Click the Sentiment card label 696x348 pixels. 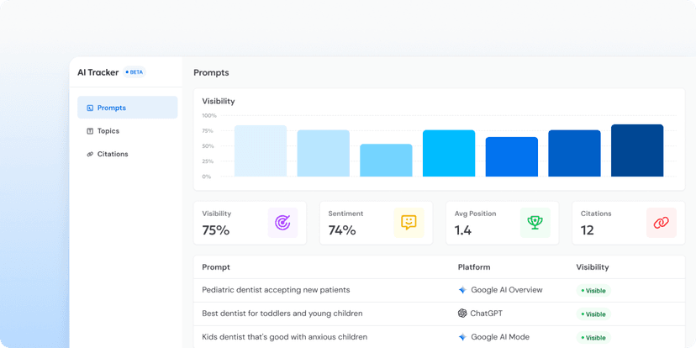pos(345,214)
